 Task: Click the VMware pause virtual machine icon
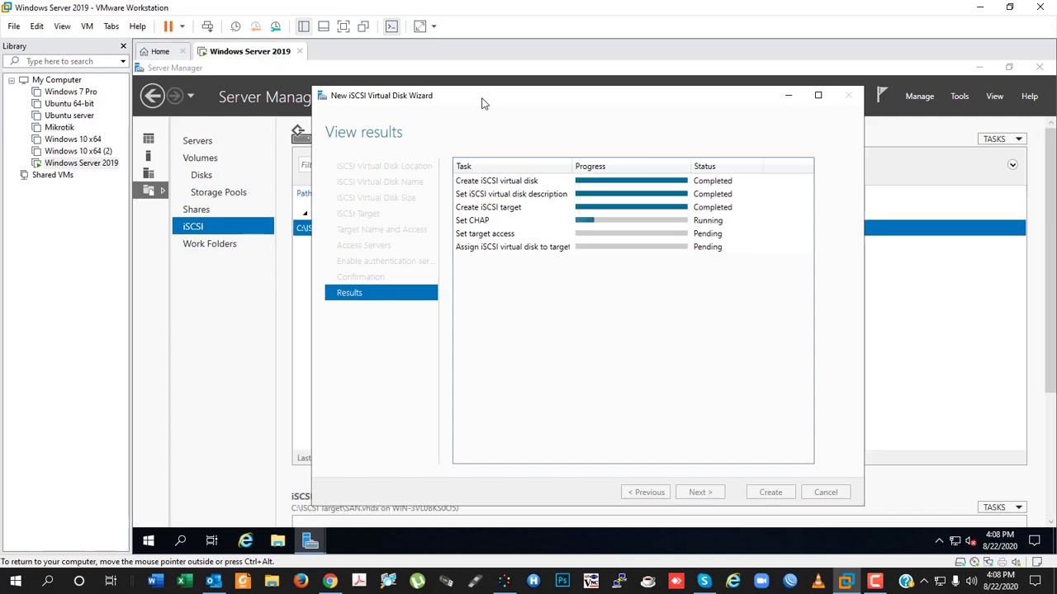point(168,26)
